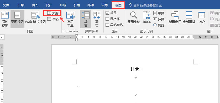Toggle the Ruler checkbox (标尺)
This screenshot has width=220, height=103.
(x=107, y=13)
